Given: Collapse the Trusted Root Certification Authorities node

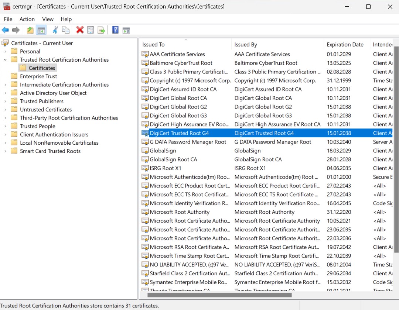Looking at the screenshot, I should click(5, 60).
